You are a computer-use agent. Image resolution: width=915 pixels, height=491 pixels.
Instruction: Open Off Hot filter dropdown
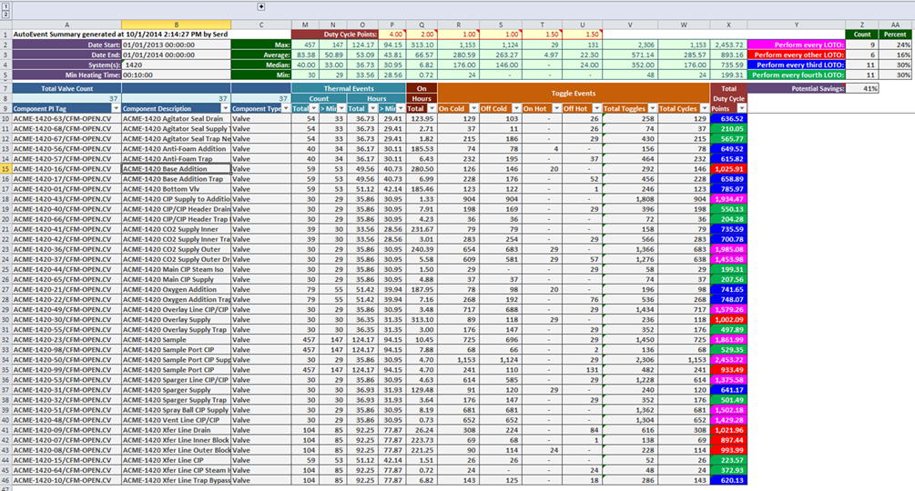click(x=596, y=108)
